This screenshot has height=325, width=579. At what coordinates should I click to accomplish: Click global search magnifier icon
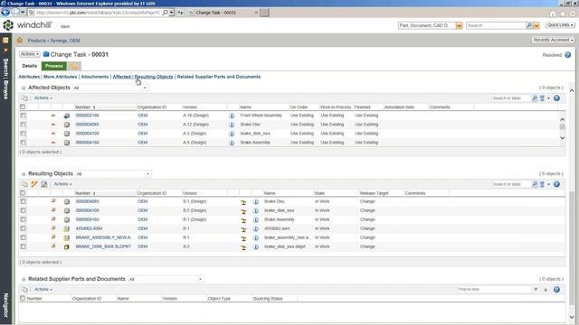coord(528,25)
